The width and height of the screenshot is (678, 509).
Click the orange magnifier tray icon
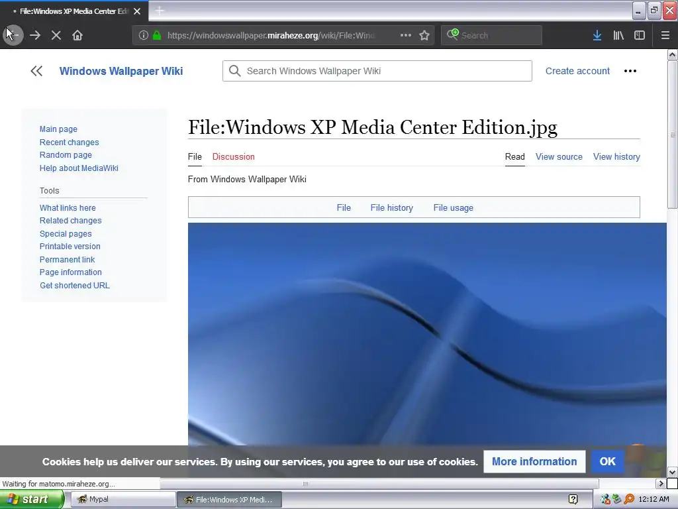point(629,500)
